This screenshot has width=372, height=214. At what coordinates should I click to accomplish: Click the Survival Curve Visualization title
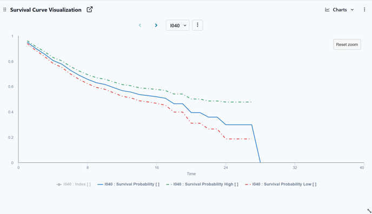[46, 10]
